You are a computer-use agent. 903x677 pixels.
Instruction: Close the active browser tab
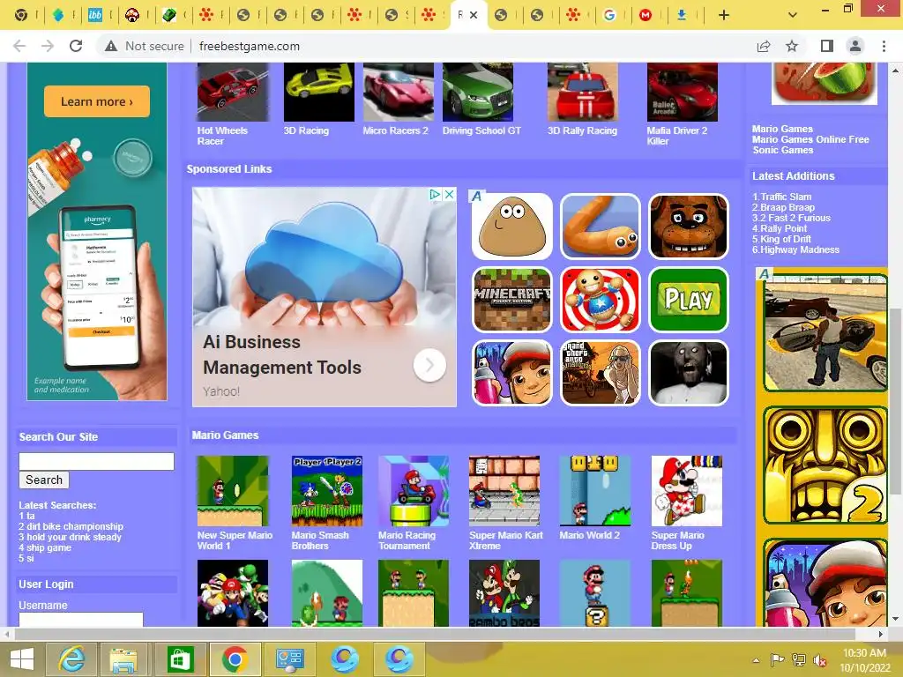pos(474,16)
